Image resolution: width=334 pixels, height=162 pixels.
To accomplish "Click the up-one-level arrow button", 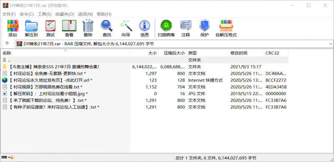I will 7,44.
